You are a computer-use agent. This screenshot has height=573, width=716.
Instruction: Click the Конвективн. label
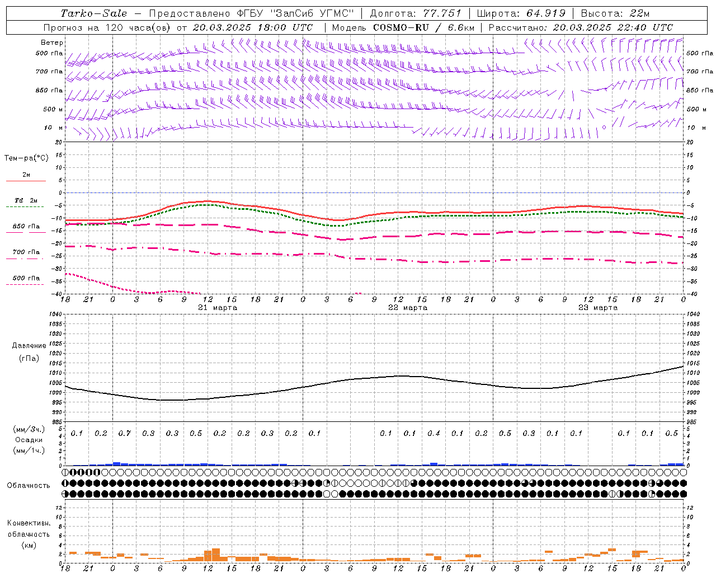point(29,523)
